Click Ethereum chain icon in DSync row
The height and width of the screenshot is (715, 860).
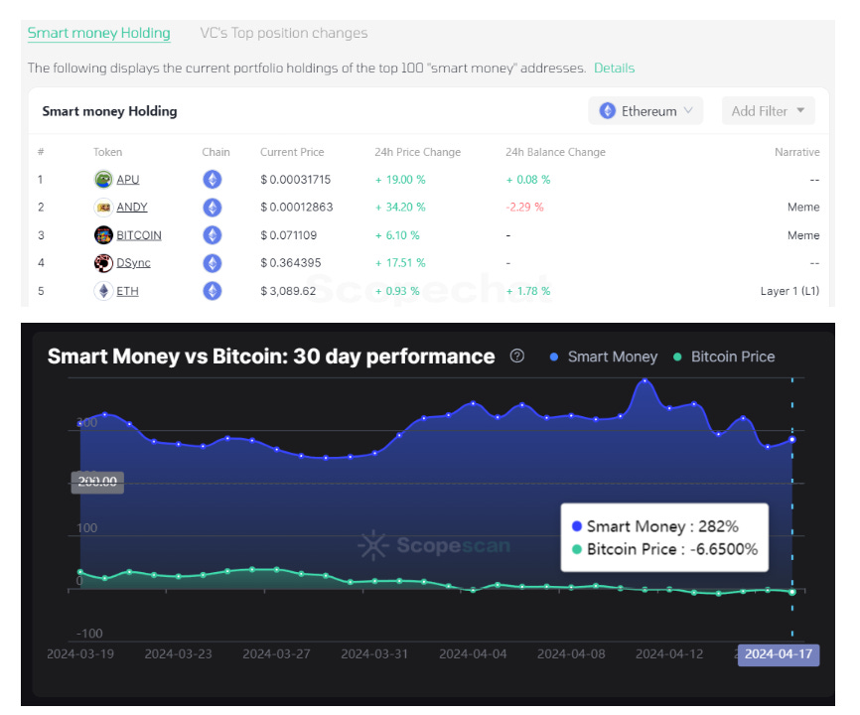(x=213, y=263)
